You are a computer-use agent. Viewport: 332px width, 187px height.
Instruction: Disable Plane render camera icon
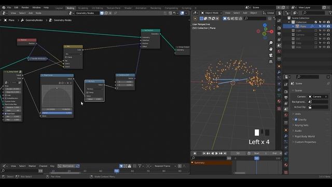click(328, 26)
